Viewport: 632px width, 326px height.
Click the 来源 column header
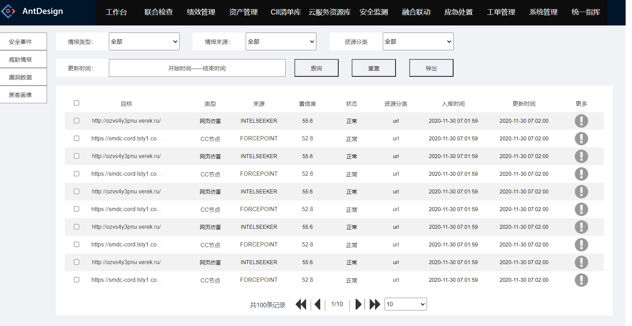(259, 104)
